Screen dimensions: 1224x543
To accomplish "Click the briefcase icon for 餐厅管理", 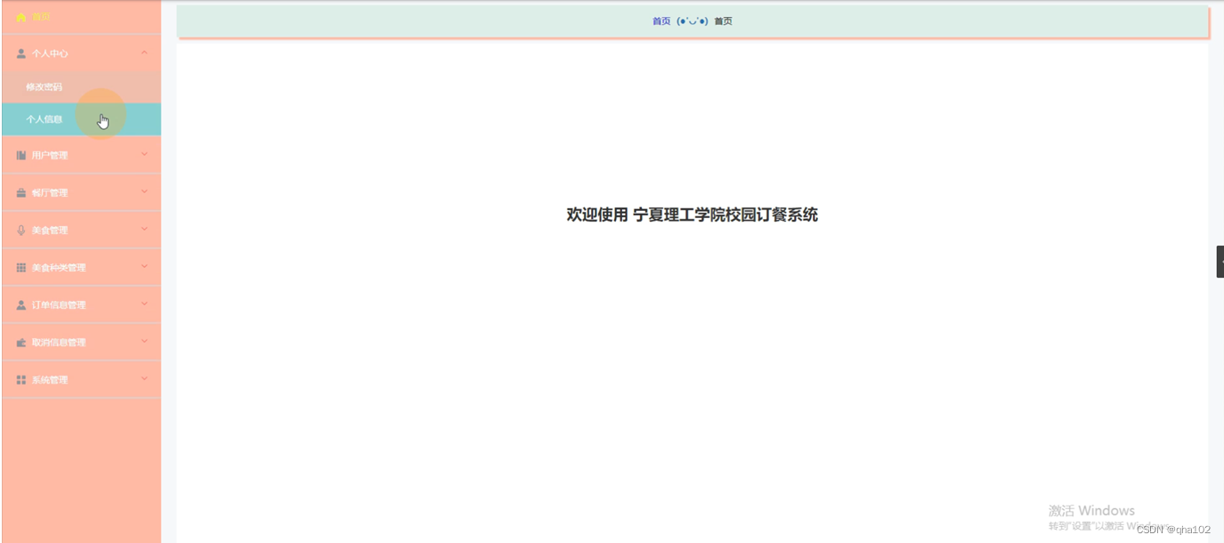I will pos(21,192).
